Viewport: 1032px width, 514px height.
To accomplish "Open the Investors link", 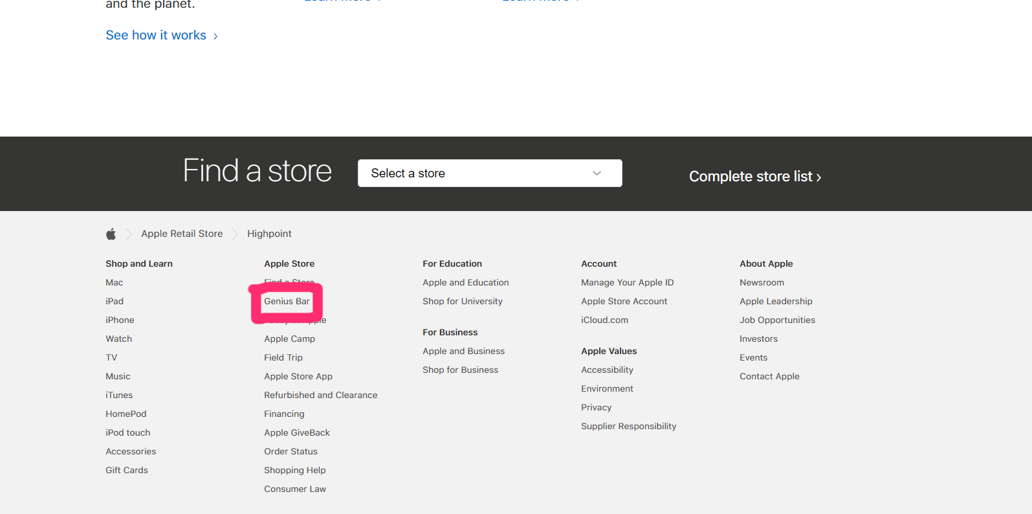I will (759, 339).
